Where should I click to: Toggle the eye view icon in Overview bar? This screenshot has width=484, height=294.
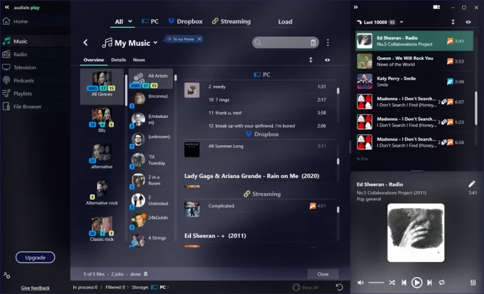[x=327, y=60]
